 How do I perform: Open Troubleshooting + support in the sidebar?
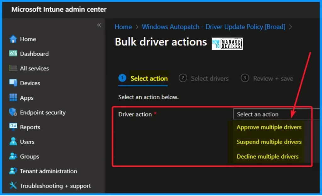tap(55, 186)
